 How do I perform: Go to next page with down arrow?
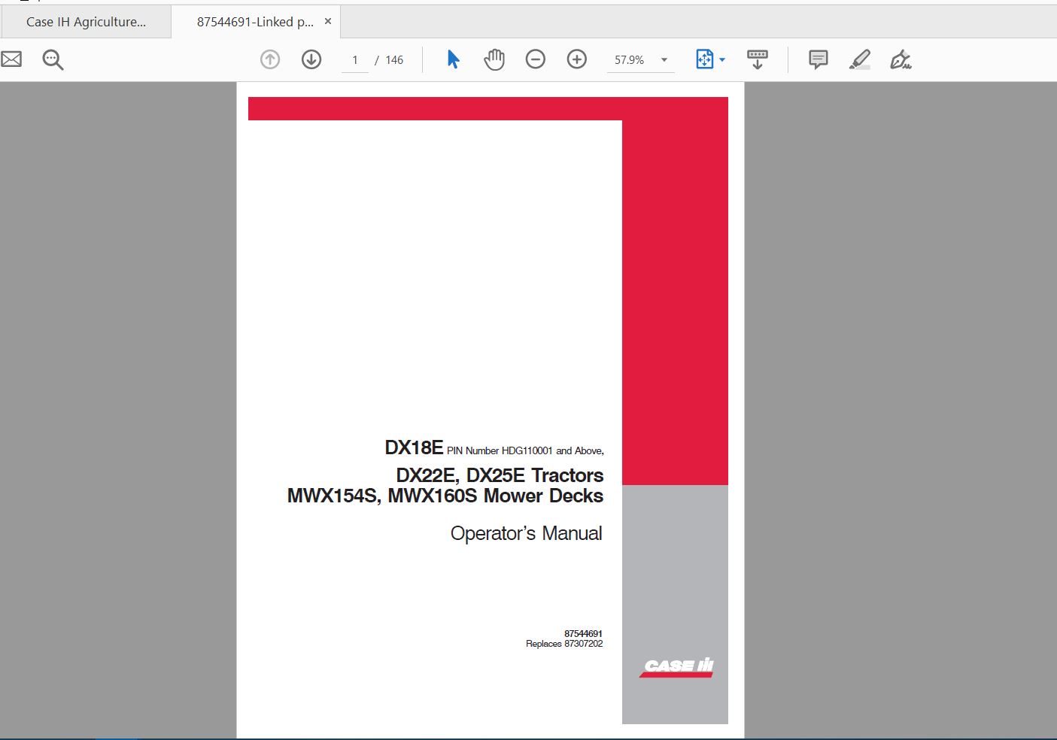[311, 59]
